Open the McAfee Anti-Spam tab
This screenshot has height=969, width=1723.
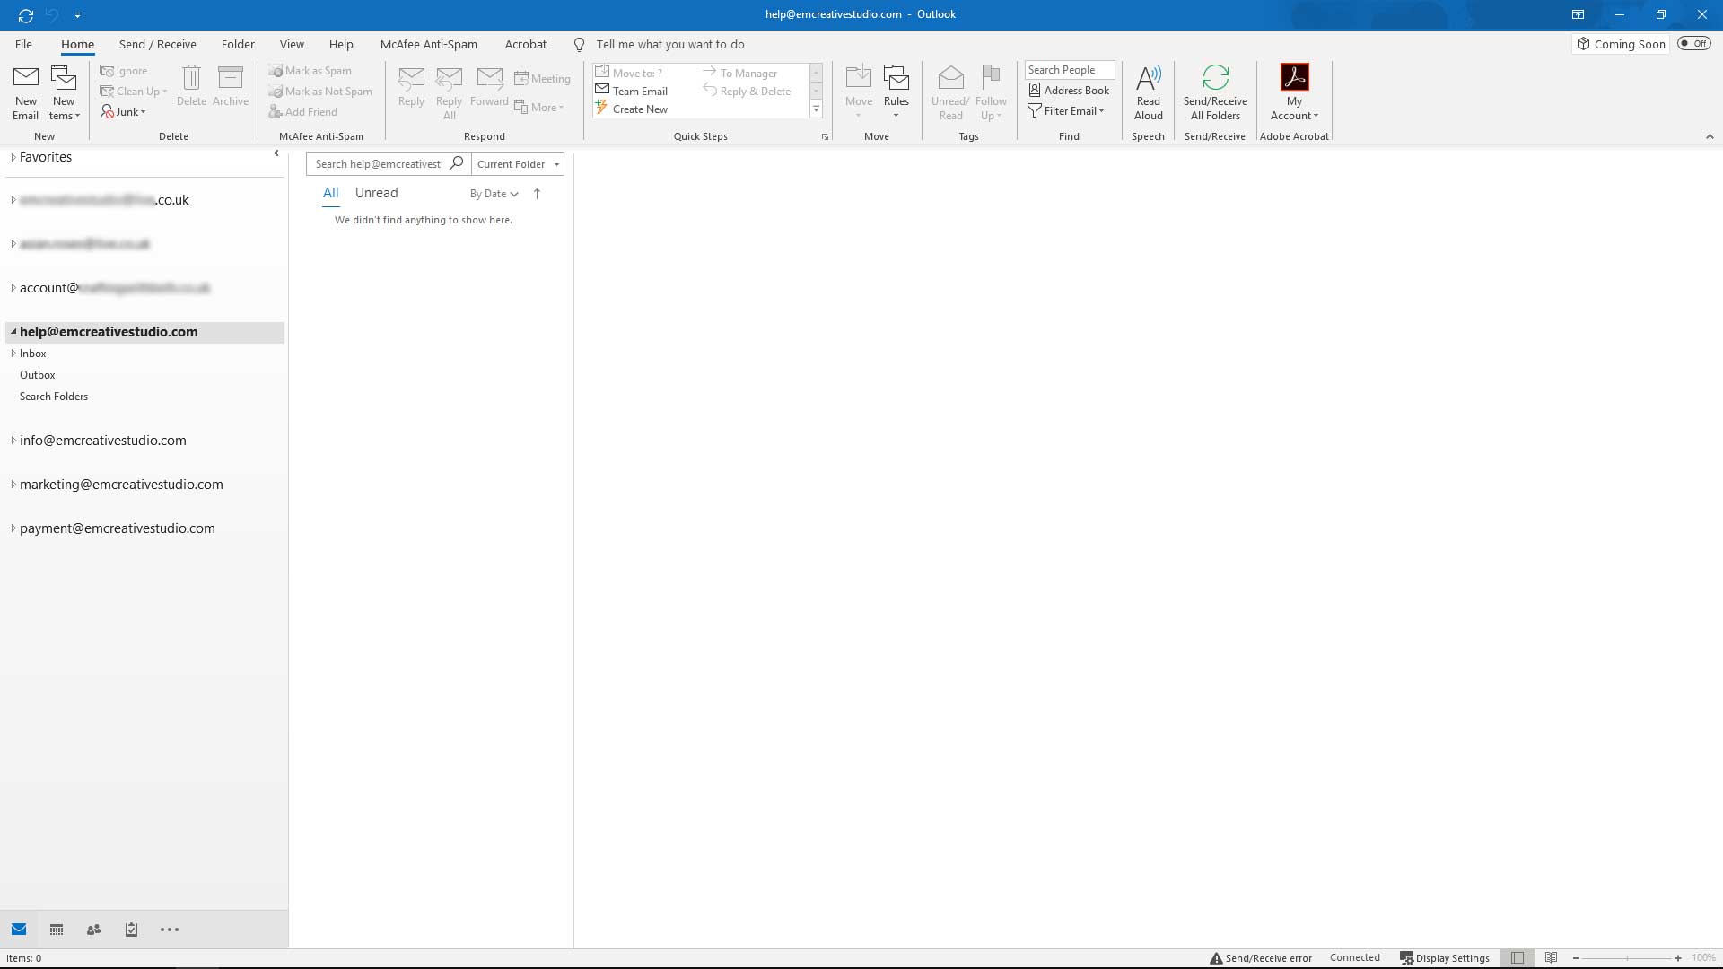429,44
